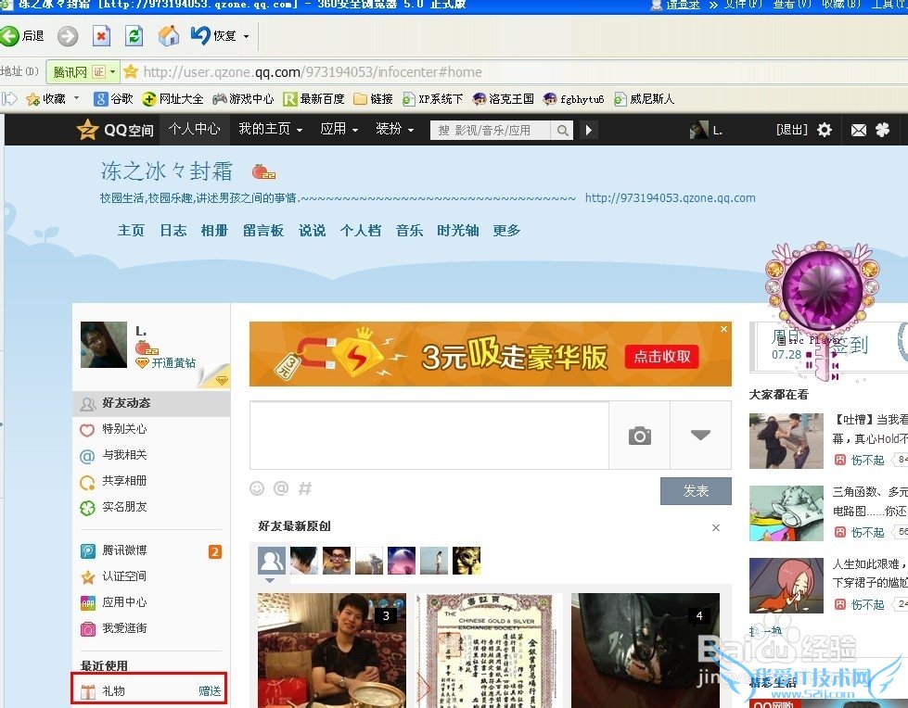Image resolution: width=908 pixels, height=708 pixels.
Task: Go to browser Home page icon
Action: 169,36
